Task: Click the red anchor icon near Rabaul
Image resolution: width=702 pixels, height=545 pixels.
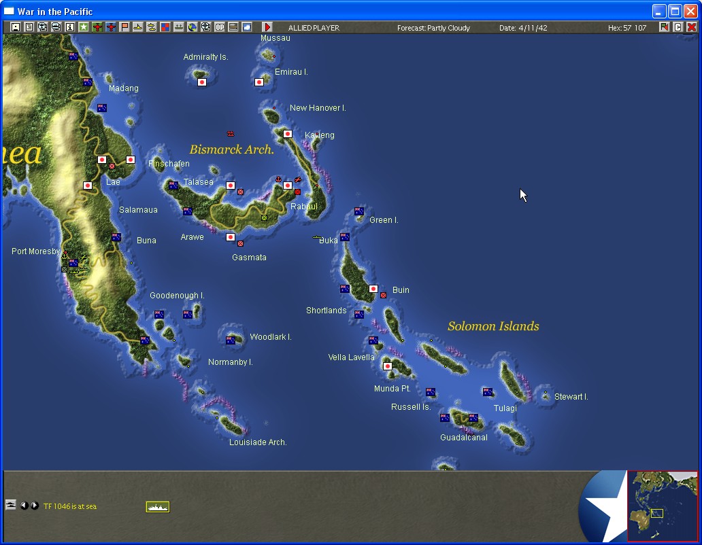Action: (x=278, y=179)
